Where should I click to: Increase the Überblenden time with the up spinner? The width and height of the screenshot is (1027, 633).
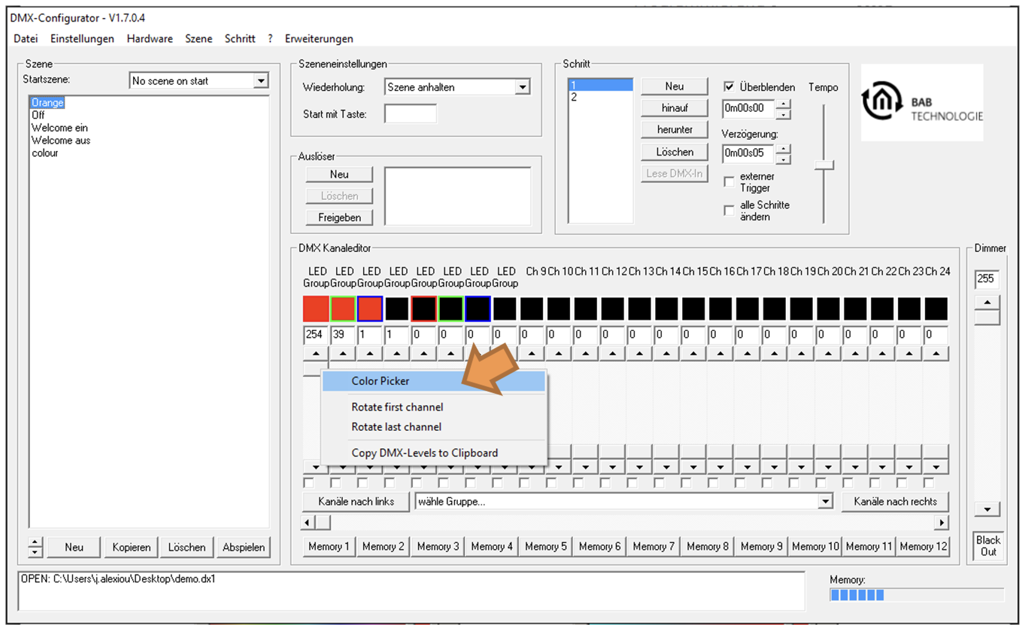783,104
